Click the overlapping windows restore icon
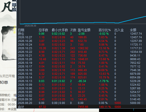The width and height of the screenshot is (146, 112). [x=14, y=9]
